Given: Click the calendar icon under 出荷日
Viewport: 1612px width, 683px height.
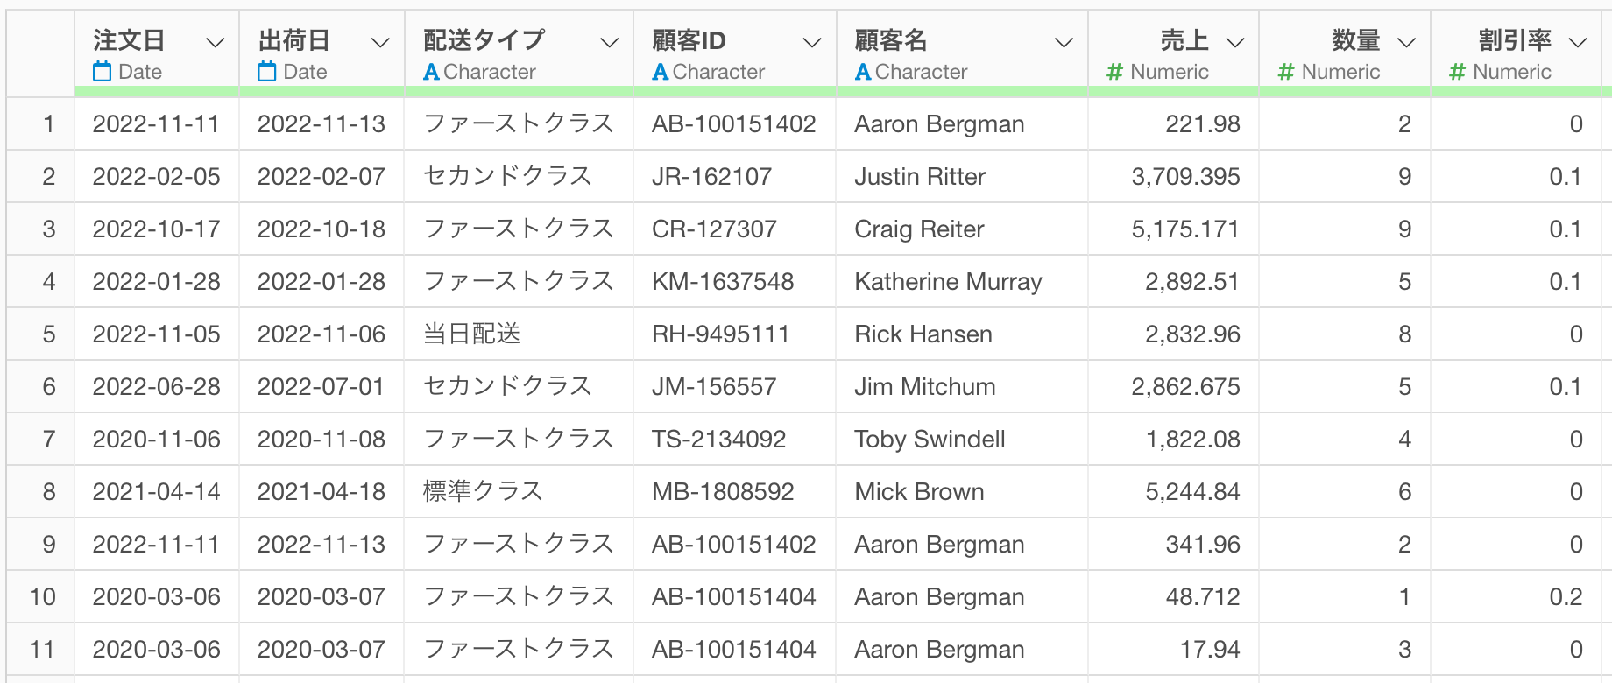Looking at the screenshot, I should [267, 72].
